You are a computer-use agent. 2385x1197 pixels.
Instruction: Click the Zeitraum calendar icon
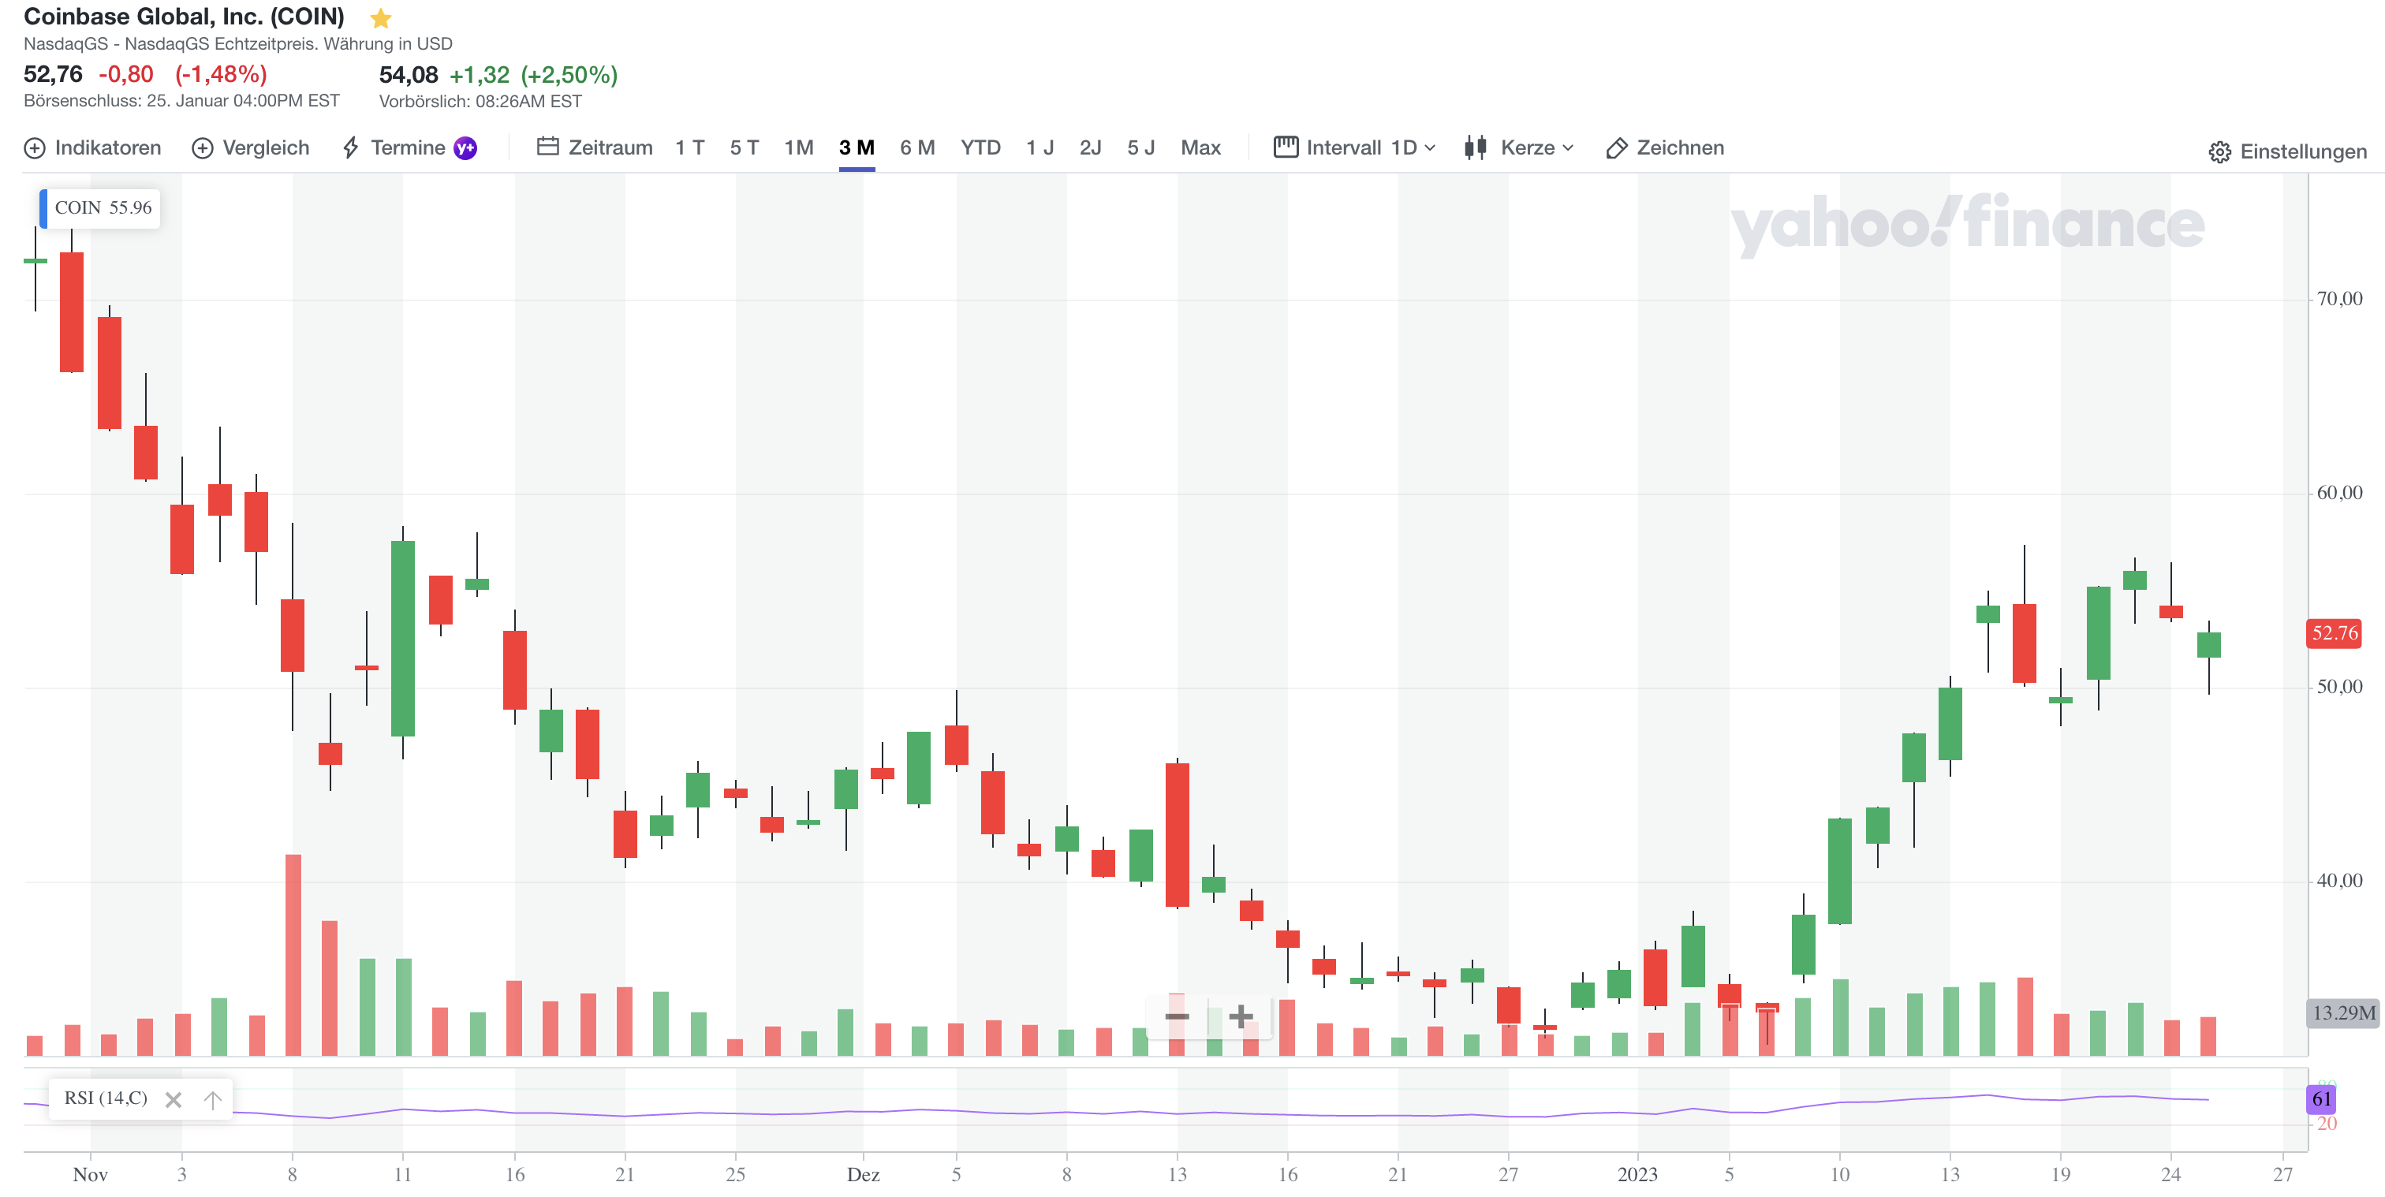coord(547,147)
